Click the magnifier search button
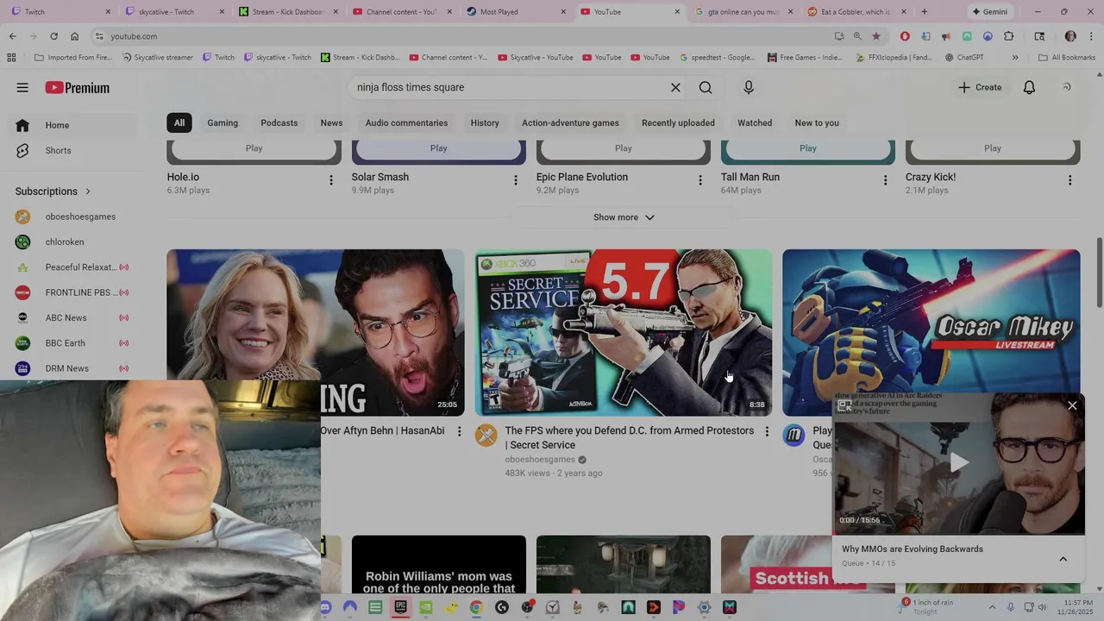 (x=706, y=87)
